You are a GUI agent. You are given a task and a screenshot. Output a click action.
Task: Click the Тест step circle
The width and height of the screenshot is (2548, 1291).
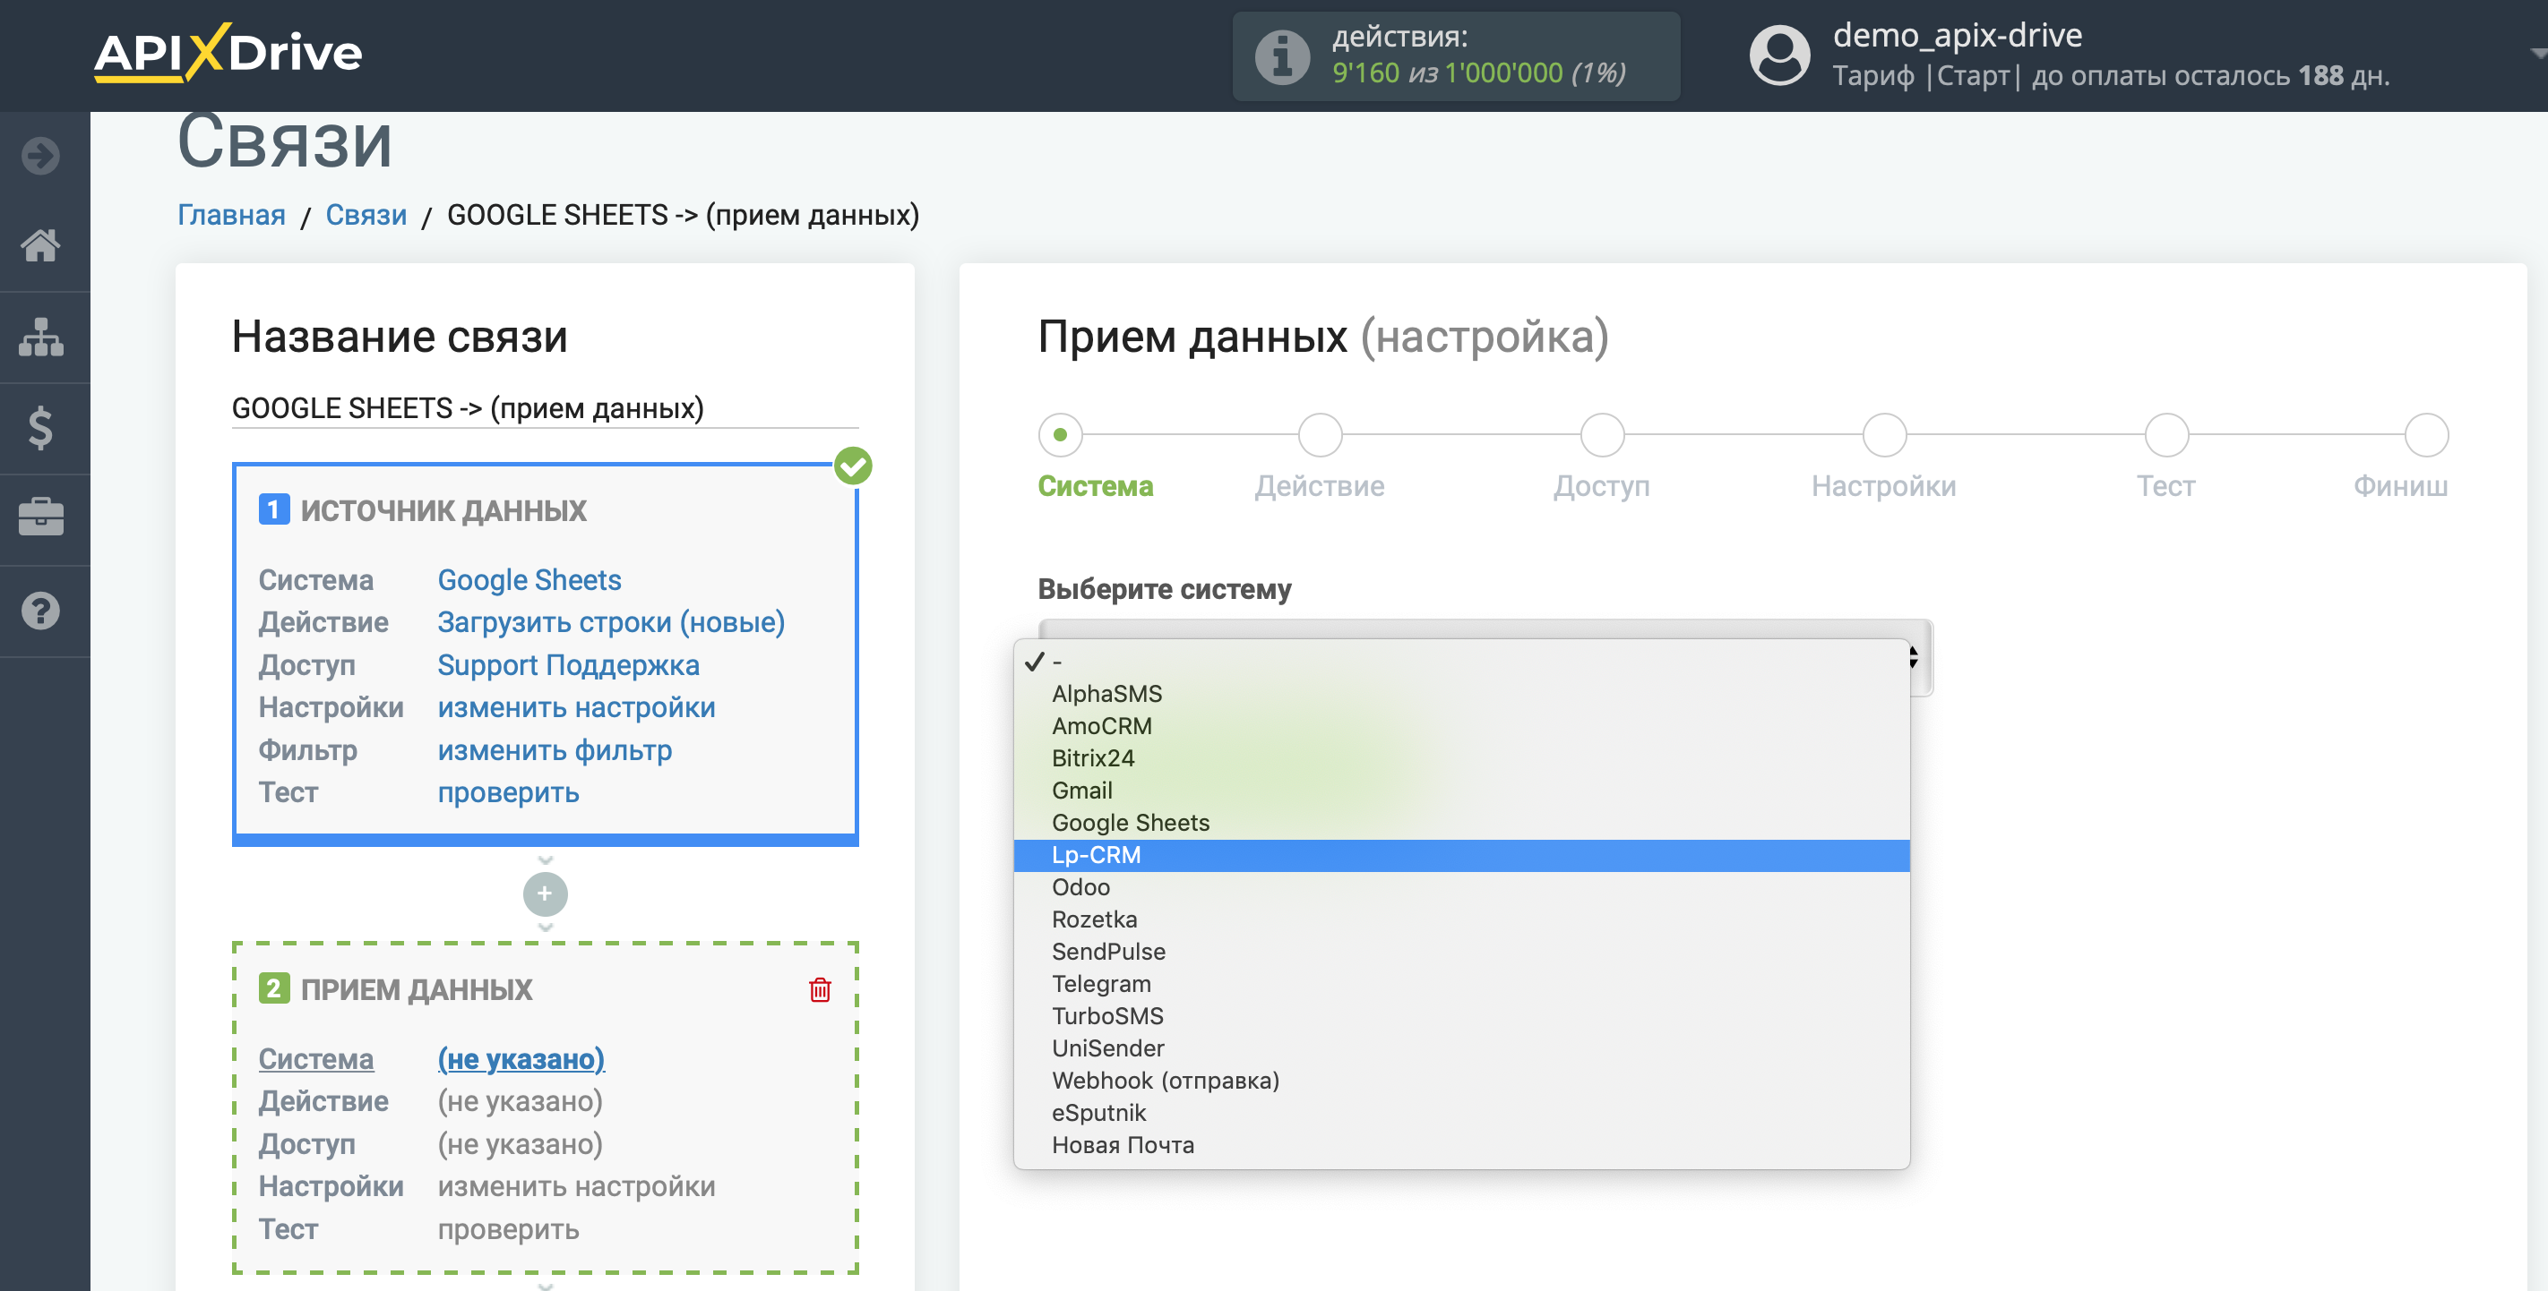tap(2166, 434)
